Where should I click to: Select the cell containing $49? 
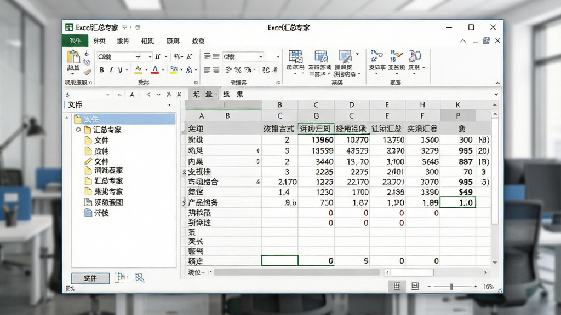point(458,192)
